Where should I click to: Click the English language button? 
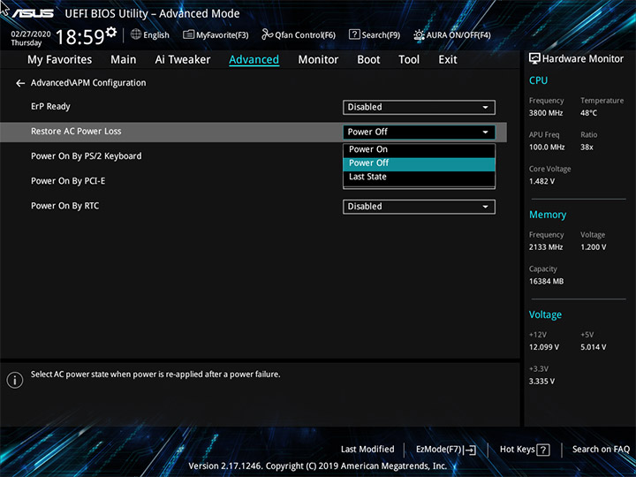coord(150,34)
